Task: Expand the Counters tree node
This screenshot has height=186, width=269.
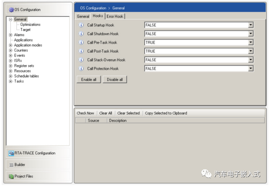Action: pyautogui.click(x=10, y=50)
